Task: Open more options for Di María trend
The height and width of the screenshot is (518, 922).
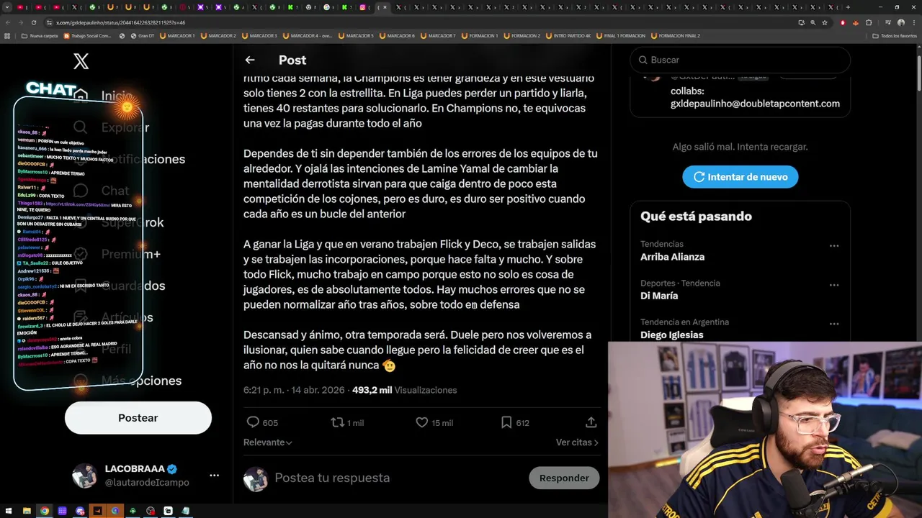Action: coord(834,285)
